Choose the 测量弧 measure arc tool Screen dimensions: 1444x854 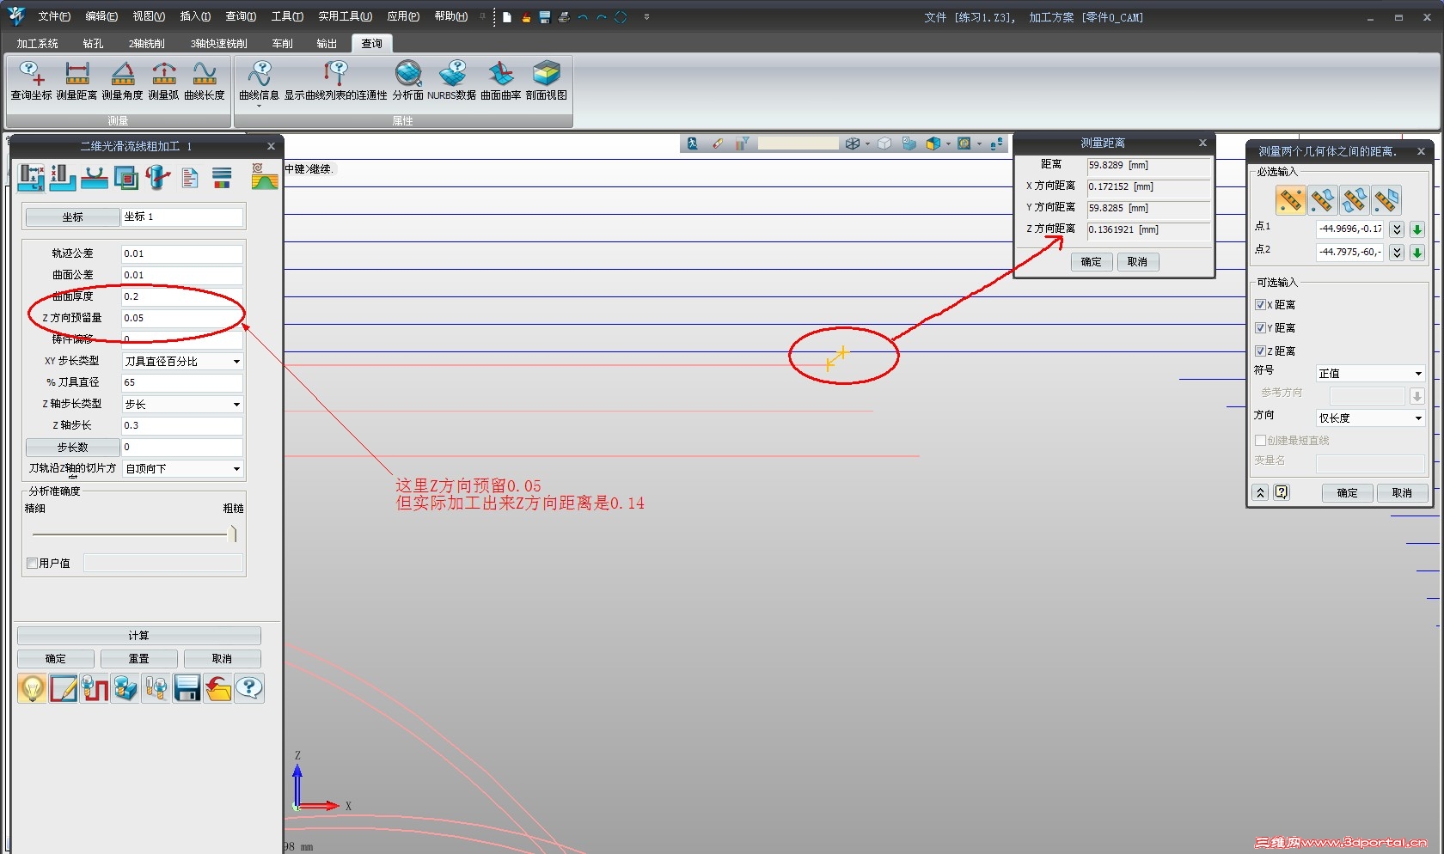[x=163, y=81]
